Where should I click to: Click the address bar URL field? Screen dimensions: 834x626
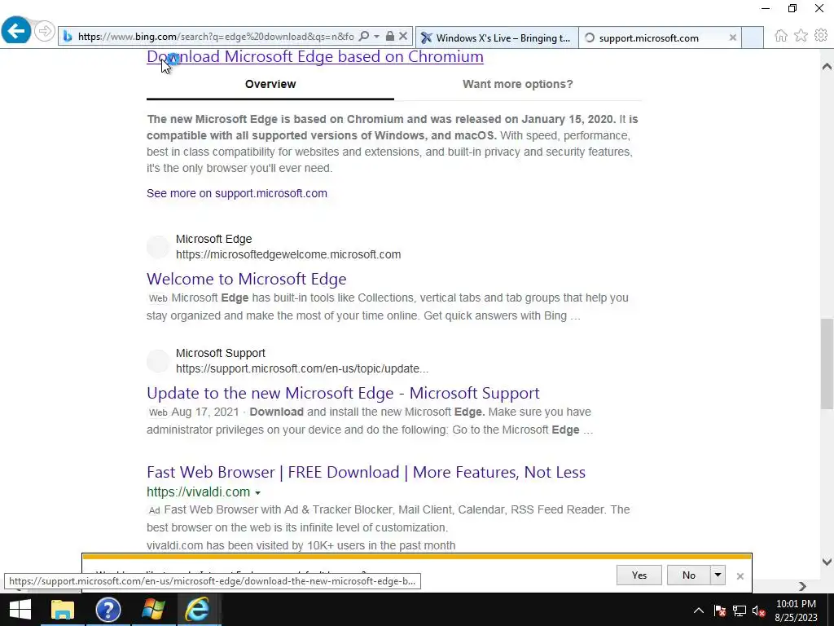(x=215, y=36)
